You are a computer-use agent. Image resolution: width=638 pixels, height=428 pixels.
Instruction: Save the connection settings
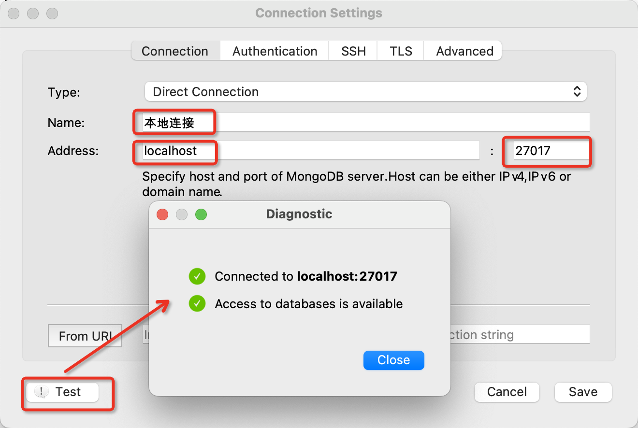point(583,392)
